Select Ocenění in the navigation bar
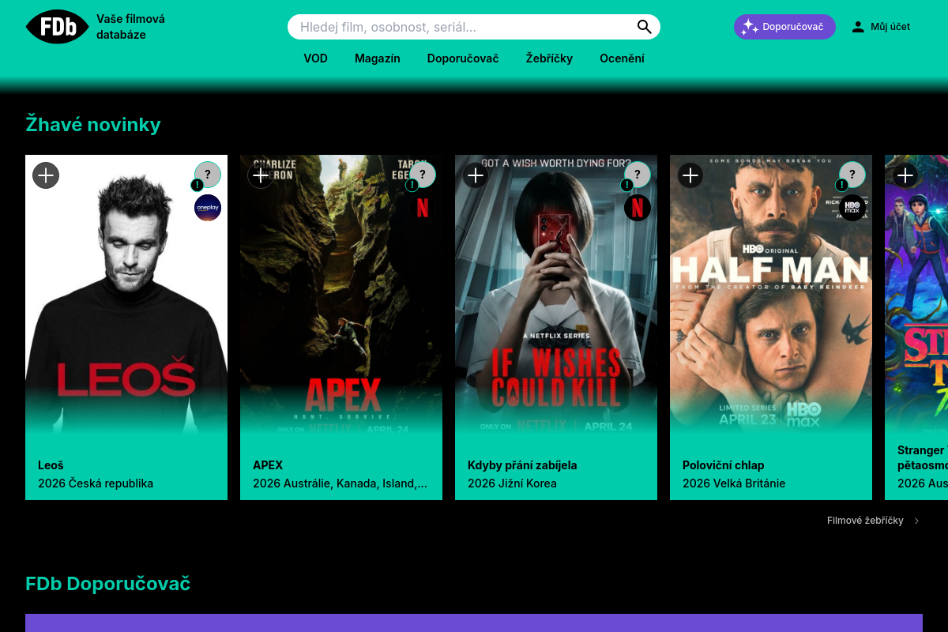The height and width of the screenshot is (632, 948). [x=622, y=58]
